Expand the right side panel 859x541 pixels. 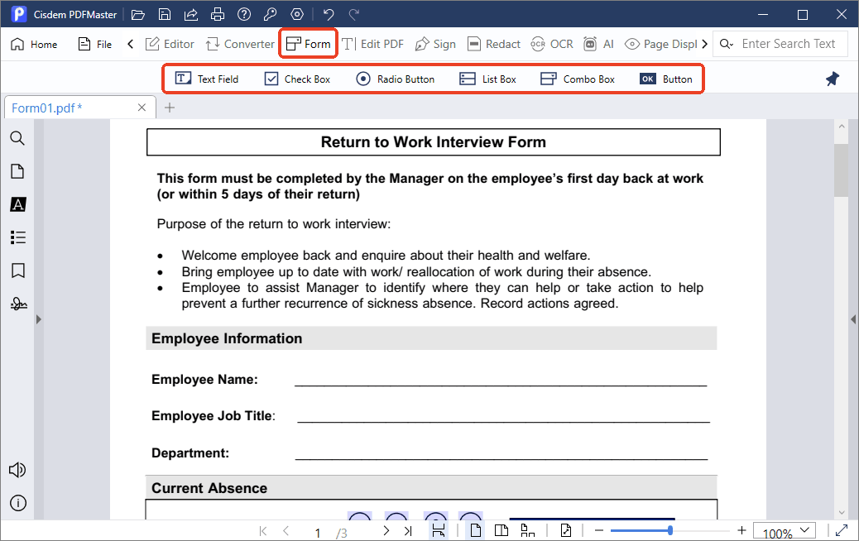(853, 319)
